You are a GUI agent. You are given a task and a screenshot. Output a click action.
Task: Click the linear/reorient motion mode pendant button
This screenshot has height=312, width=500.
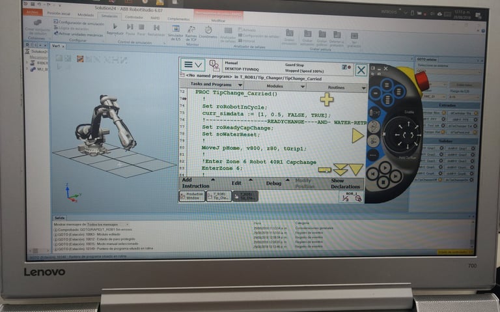click(374, 127)
